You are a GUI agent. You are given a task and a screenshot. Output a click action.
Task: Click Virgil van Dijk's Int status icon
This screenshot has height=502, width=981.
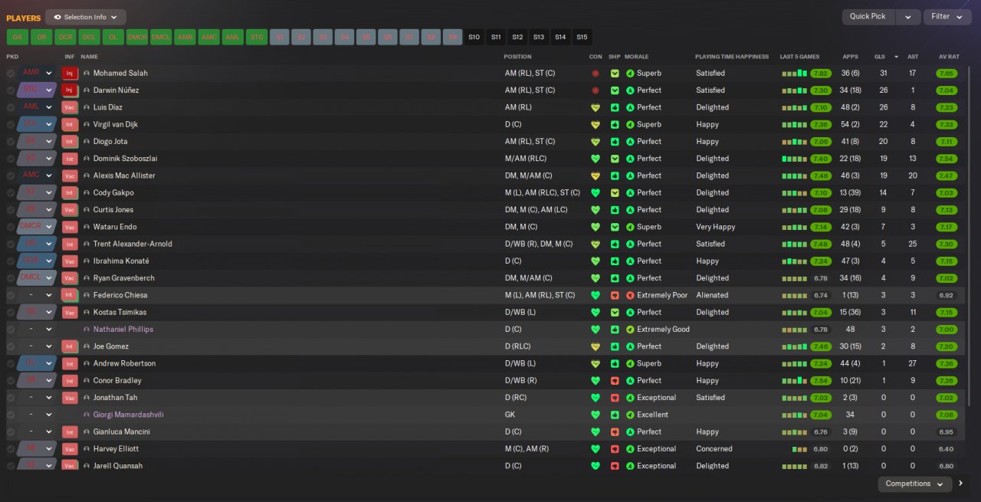tap(70, 124)
